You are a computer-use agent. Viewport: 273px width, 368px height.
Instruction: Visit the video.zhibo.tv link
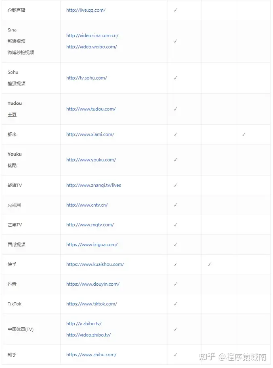88,335
